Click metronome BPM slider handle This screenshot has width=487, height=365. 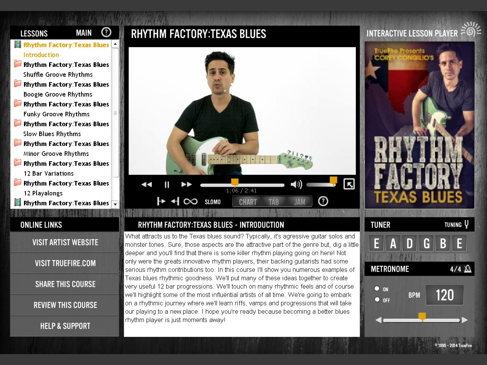(x=422, y=317)
